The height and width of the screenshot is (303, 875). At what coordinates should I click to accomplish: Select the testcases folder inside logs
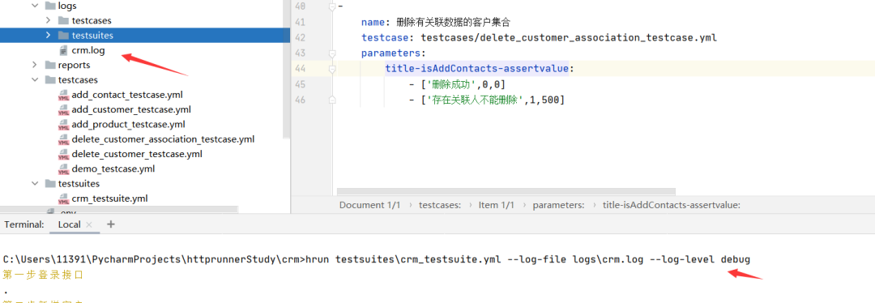(x=92, y=20)
